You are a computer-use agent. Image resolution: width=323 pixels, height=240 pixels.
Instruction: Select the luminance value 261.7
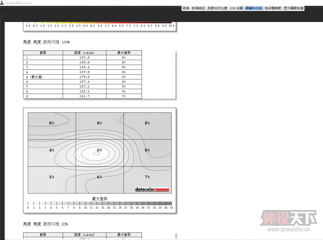pos(85,96)
